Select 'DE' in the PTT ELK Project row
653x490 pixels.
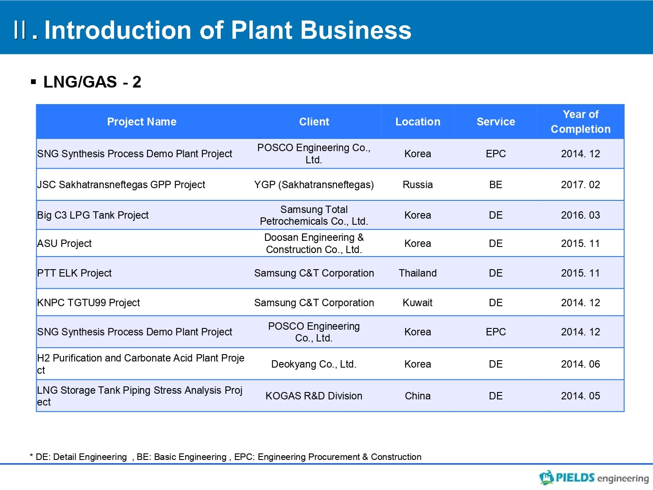pos(495,273)
